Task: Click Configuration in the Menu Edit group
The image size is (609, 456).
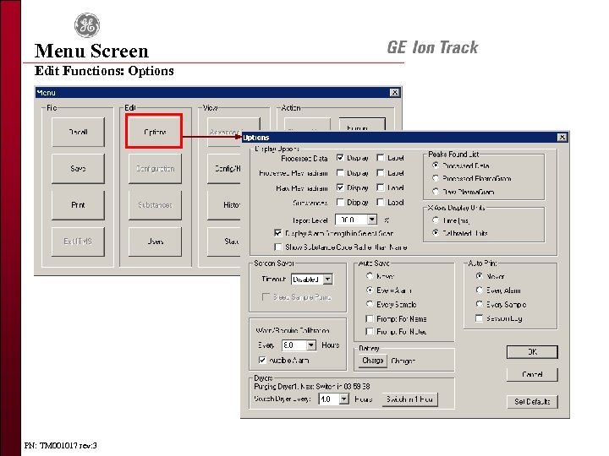Action: [x=155, y=169]
